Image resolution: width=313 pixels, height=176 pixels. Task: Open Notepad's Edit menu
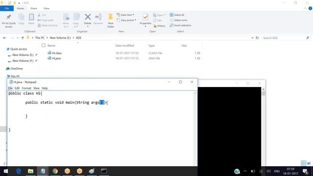pos(17,88)
